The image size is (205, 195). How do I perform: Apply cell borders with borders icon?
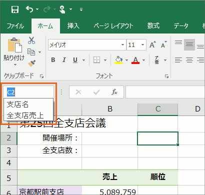[96, 60]
